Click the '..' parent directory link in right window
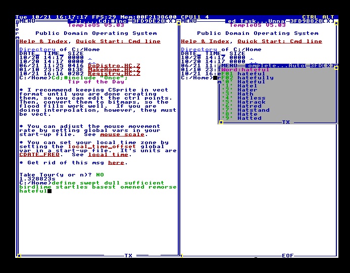 point(254,63)
